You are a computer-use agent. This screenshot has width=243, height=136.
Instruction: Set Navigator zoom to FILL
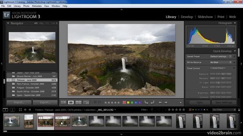41,23
